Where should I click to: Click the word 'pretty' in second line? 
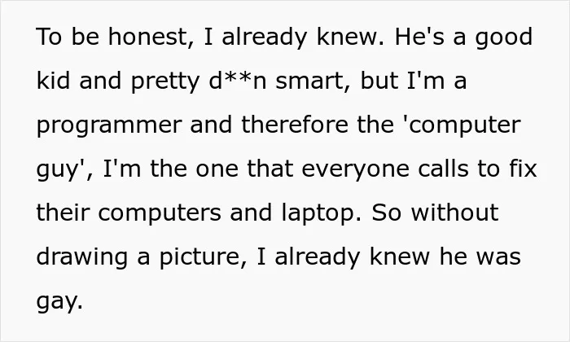[x=165, y=81]
